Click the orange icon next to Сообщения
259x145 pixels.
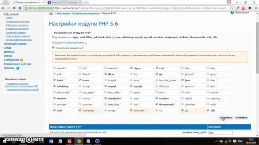click(x=21, y=60)
